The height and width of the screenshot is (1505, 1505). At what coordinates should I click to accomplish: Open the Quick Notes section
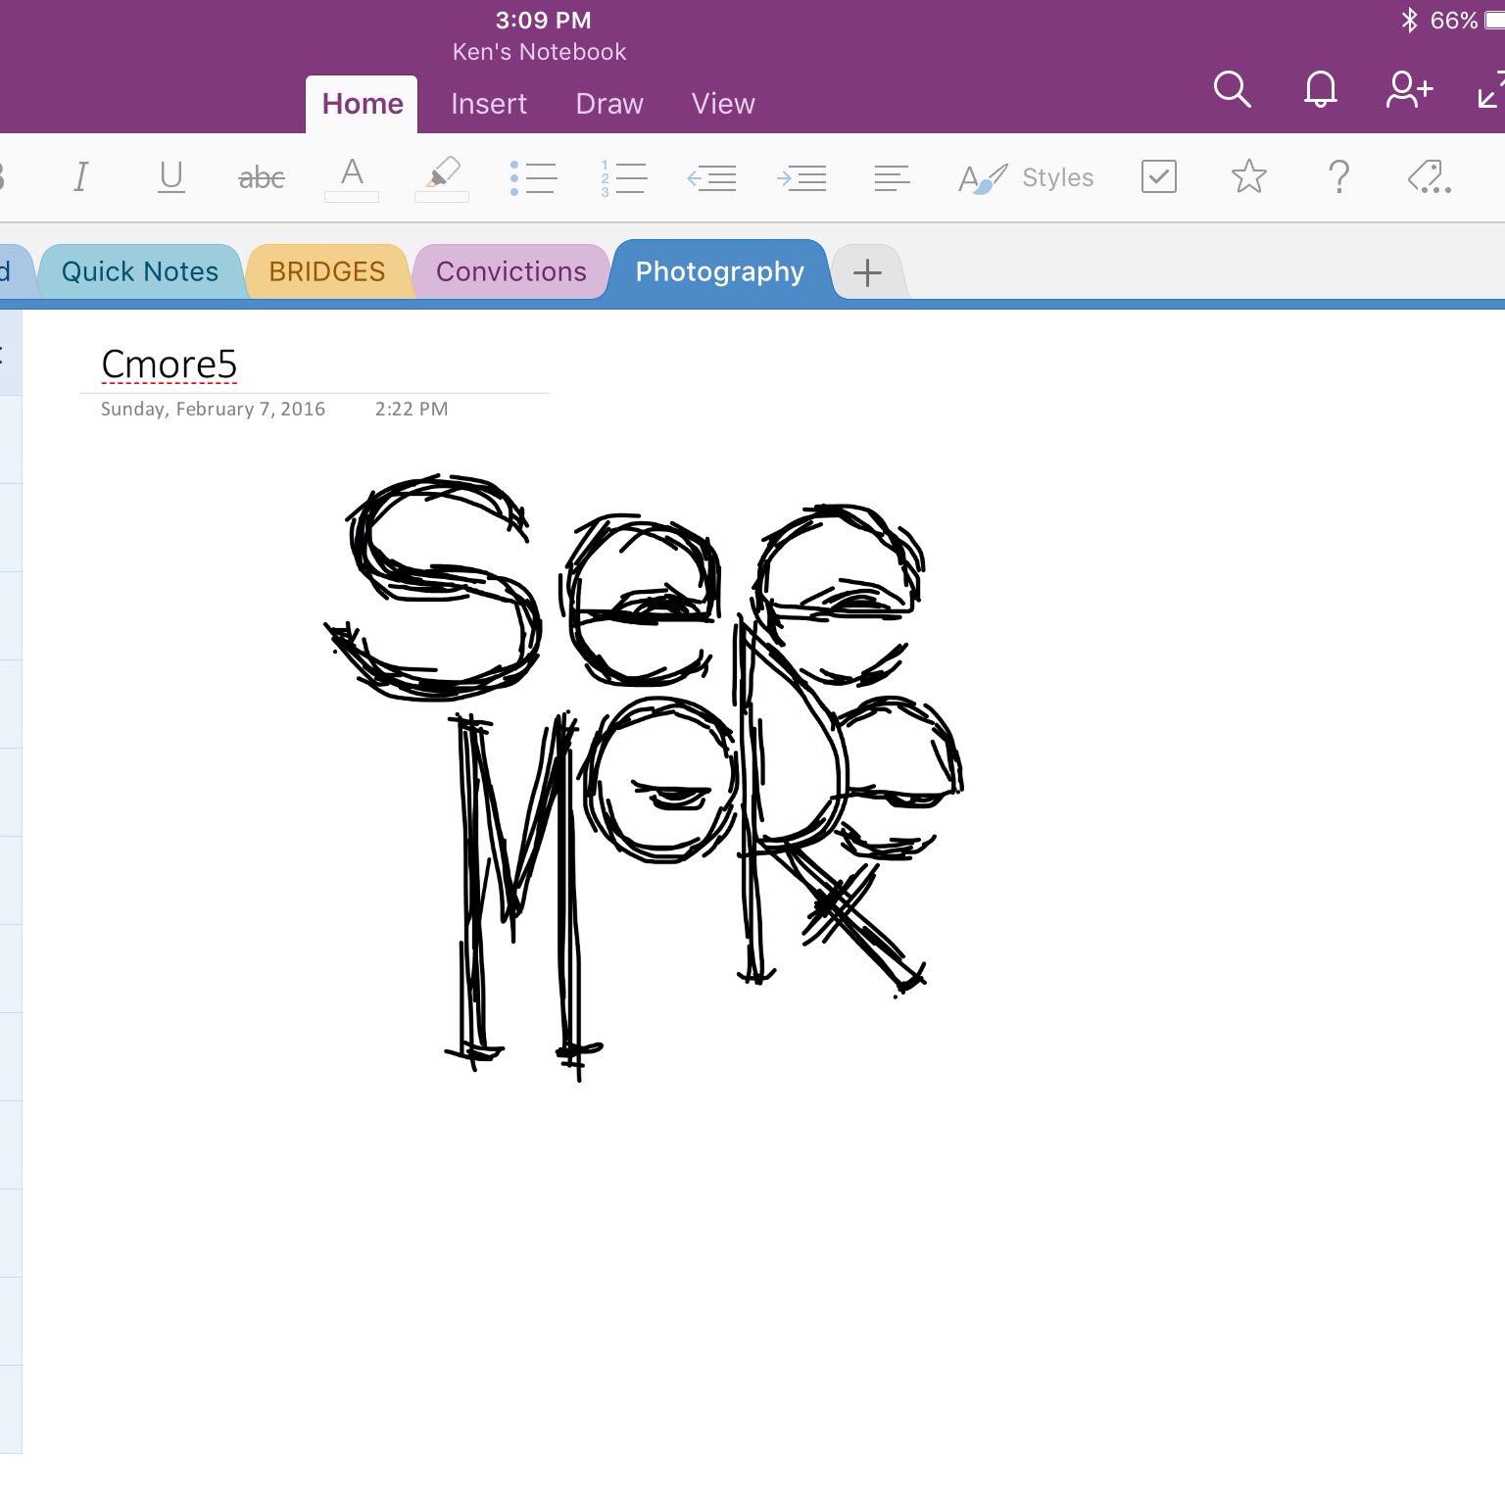[140, 271]
